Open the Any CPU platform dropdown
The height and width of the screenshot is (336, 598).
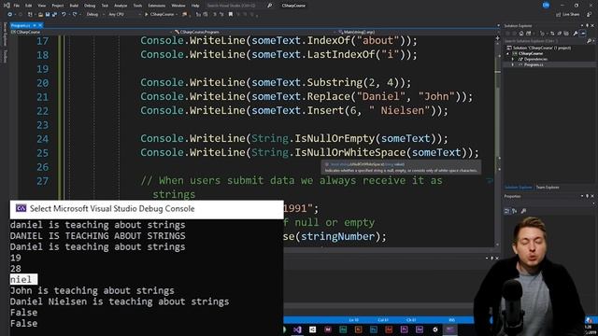[124, 14]
